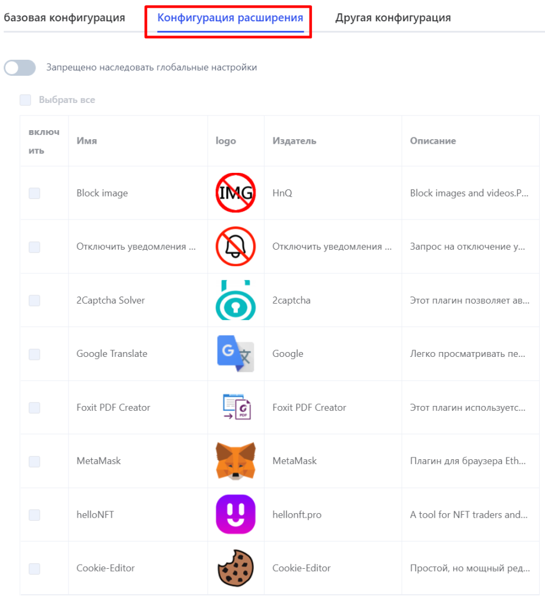
Task: Click the helloNFT purple smiley logo
Action: [x=236, y=514]
